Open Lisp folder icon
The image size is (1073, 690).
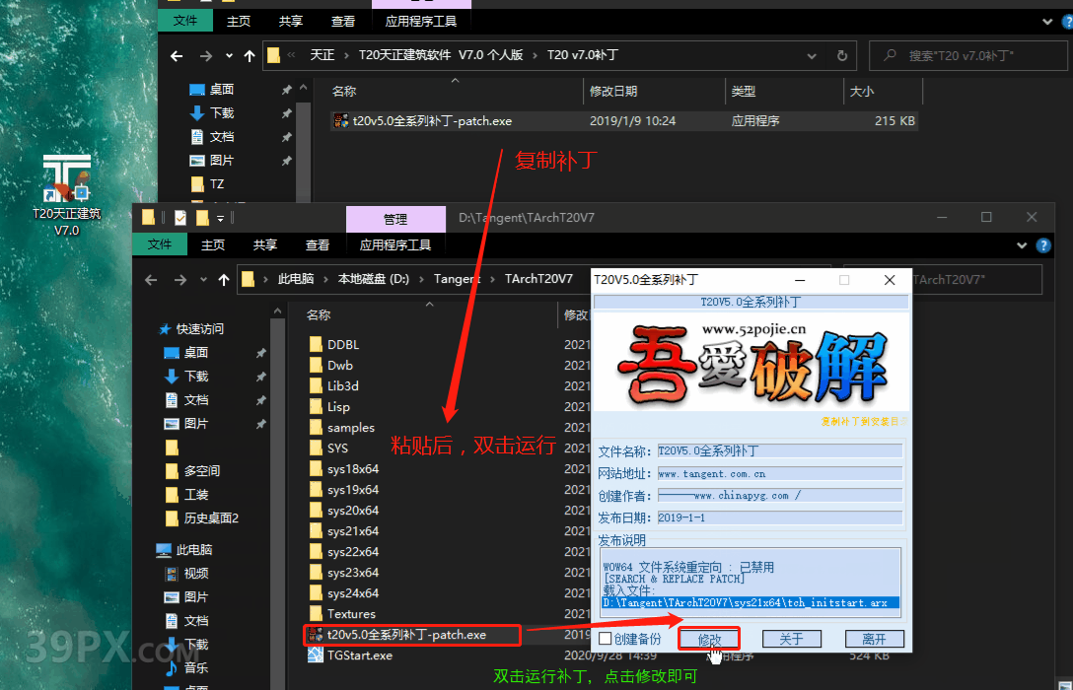pos(317,407)
